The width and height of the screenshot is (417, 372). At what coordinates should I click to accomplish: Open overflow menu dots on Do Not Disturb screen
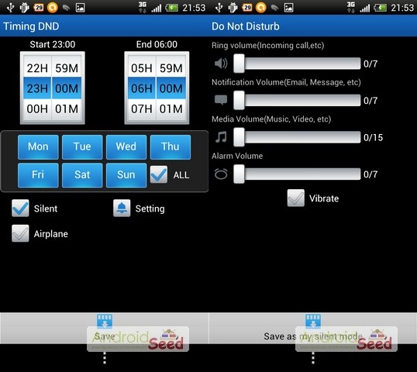(313, 358)
